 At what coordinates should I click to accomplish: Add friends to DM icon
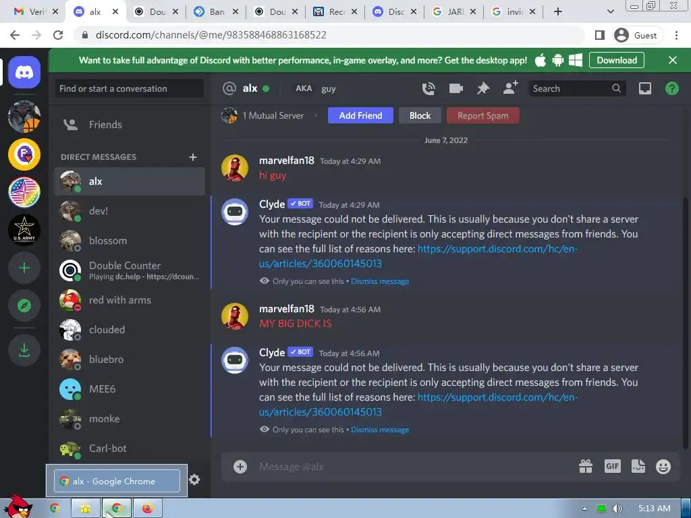tap(510, 88)
